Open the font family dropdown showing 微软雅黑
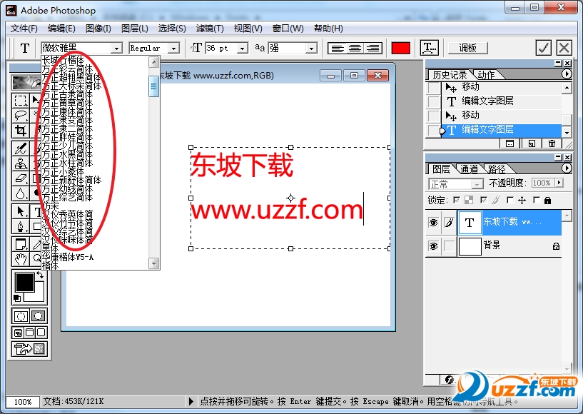This screenshot has width=583, height=414. [x=116, y=48]
